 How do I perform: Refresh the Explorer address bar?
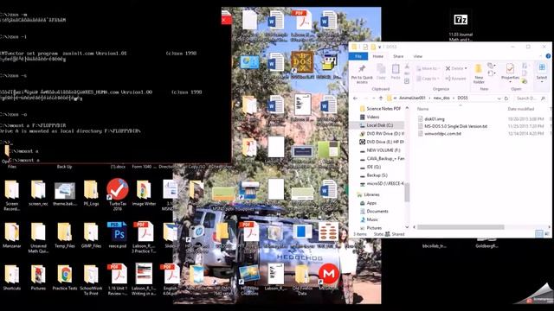506,98
